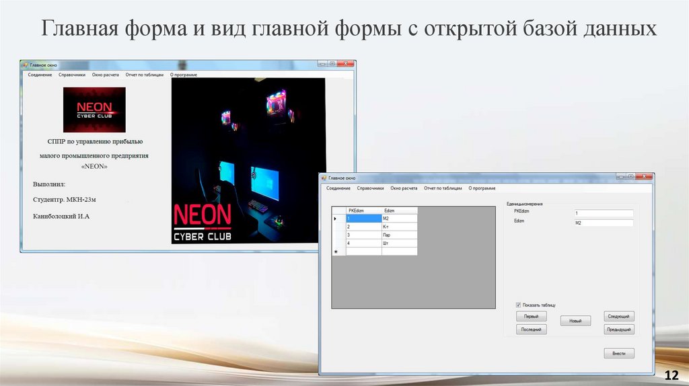Screen dimensions: 689x386
Task: Select the PKEdizm cell with value 2
Action: (x=364, y=227)
